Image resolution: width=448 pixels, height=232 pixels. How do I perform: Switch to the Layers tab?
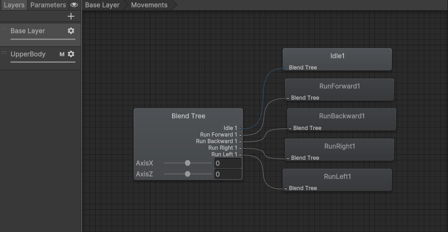pyautogui.click(x=14, y=5)
